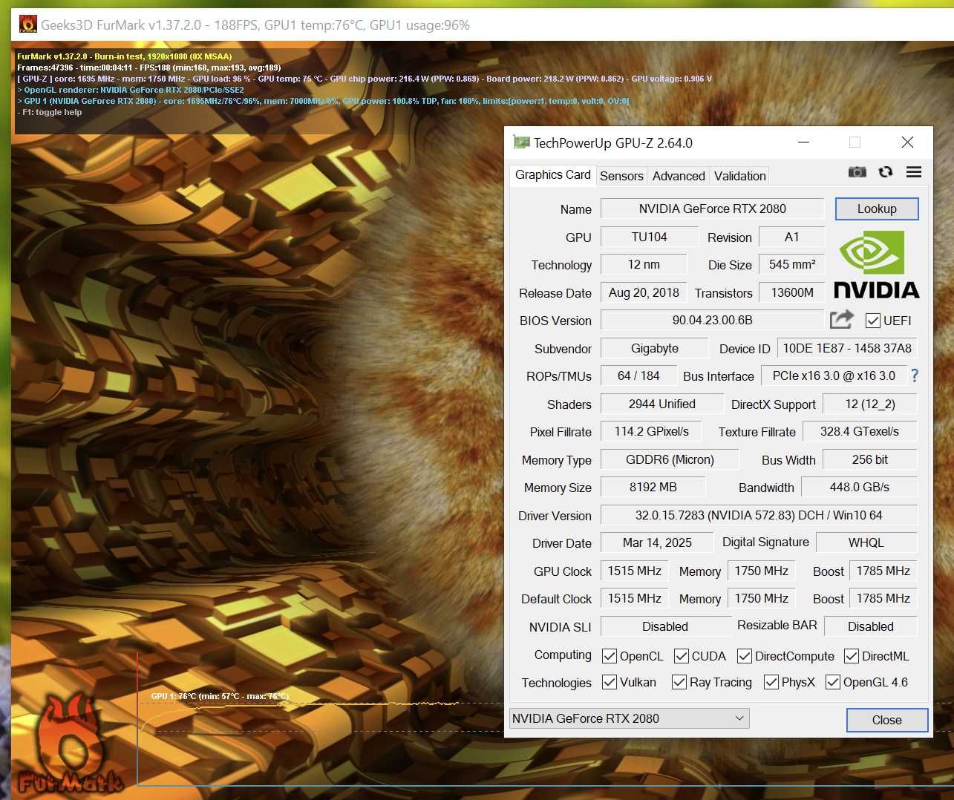Click the DirectX Support value 12 (12_2)
The image size is (954, 800).
pyautogui.click(x=870, y=404)
